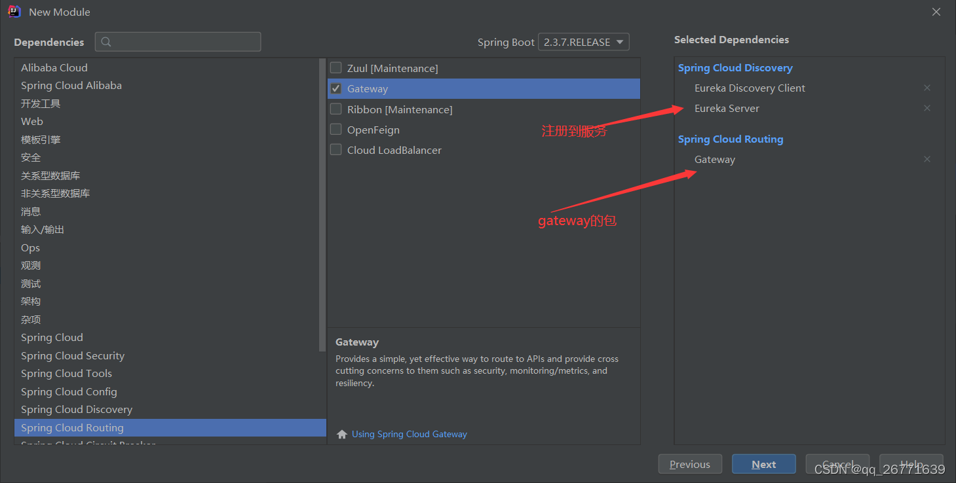The height and width of the screenshot is (483, 956).
Task: Click the IntelliJ logo in title bar
Action: [x=14, y=12]
